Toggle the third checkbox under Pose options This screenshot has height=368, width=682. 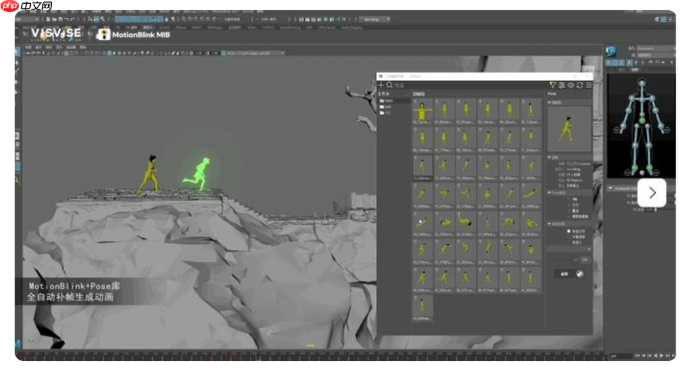[x=569, y=211]
